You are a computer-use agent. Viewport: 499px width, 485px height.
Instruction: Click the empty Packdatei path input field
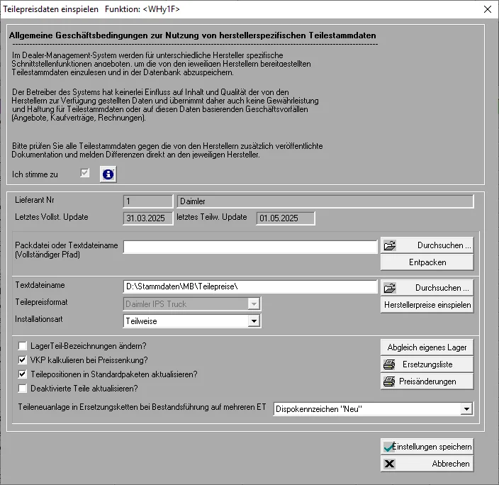pyautogui.click(x=250, y=247)
